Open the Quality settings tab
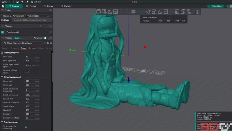The image size is (232, 131). 5,48
